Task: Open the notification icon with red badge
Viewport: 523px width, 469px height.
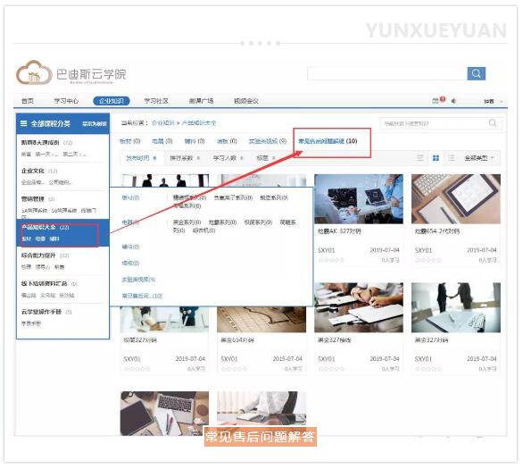Action: pos(435,100)
